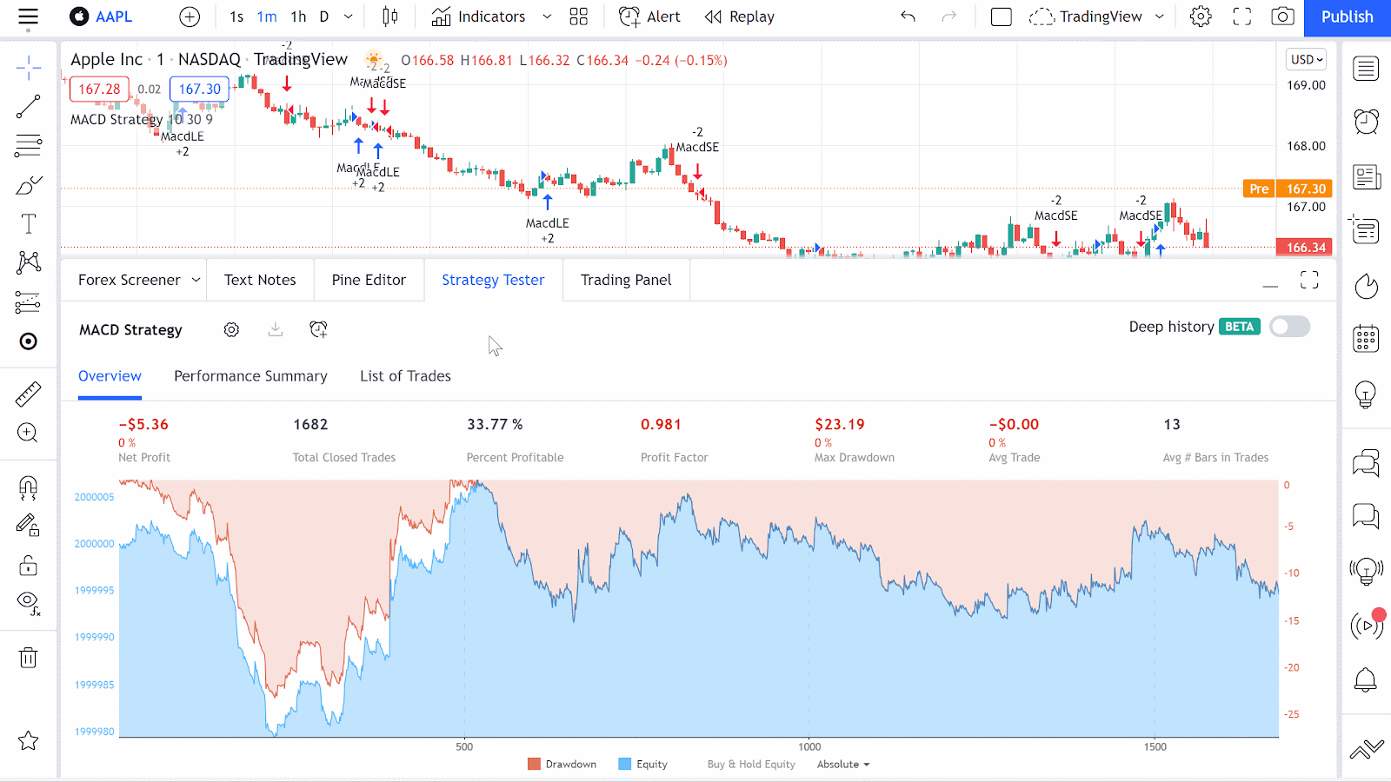Select the 1m timeframe
The image size is (1391, 782).
(267, 17)
